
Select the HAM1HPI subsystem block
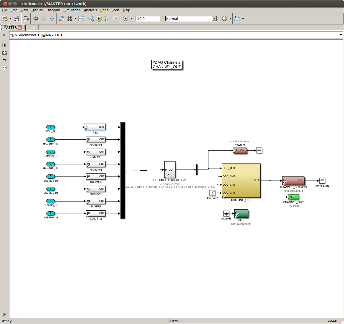96,139
